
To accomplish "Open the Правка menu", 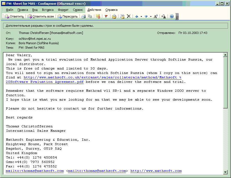I will tap(23, 10).
